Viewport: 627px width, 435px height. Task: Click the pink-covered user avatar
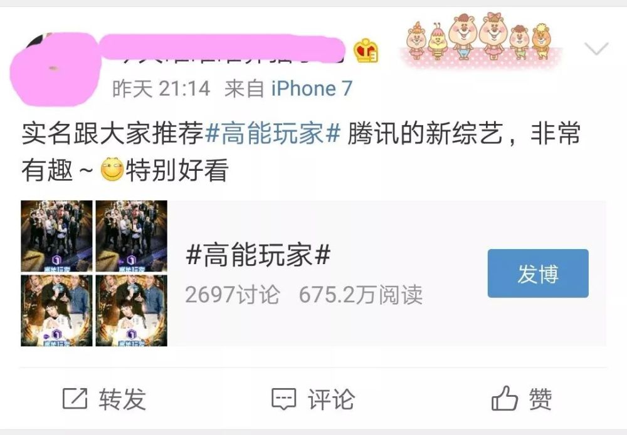click(54, 69)
